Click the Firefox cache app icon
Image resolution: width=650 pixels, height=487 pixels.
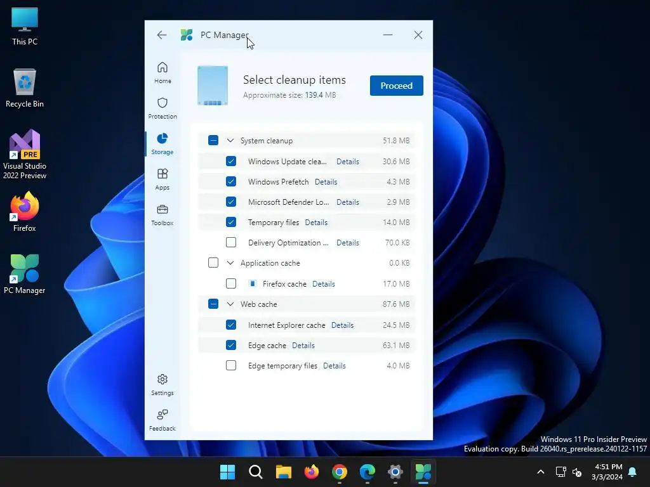tap(253, 283)
